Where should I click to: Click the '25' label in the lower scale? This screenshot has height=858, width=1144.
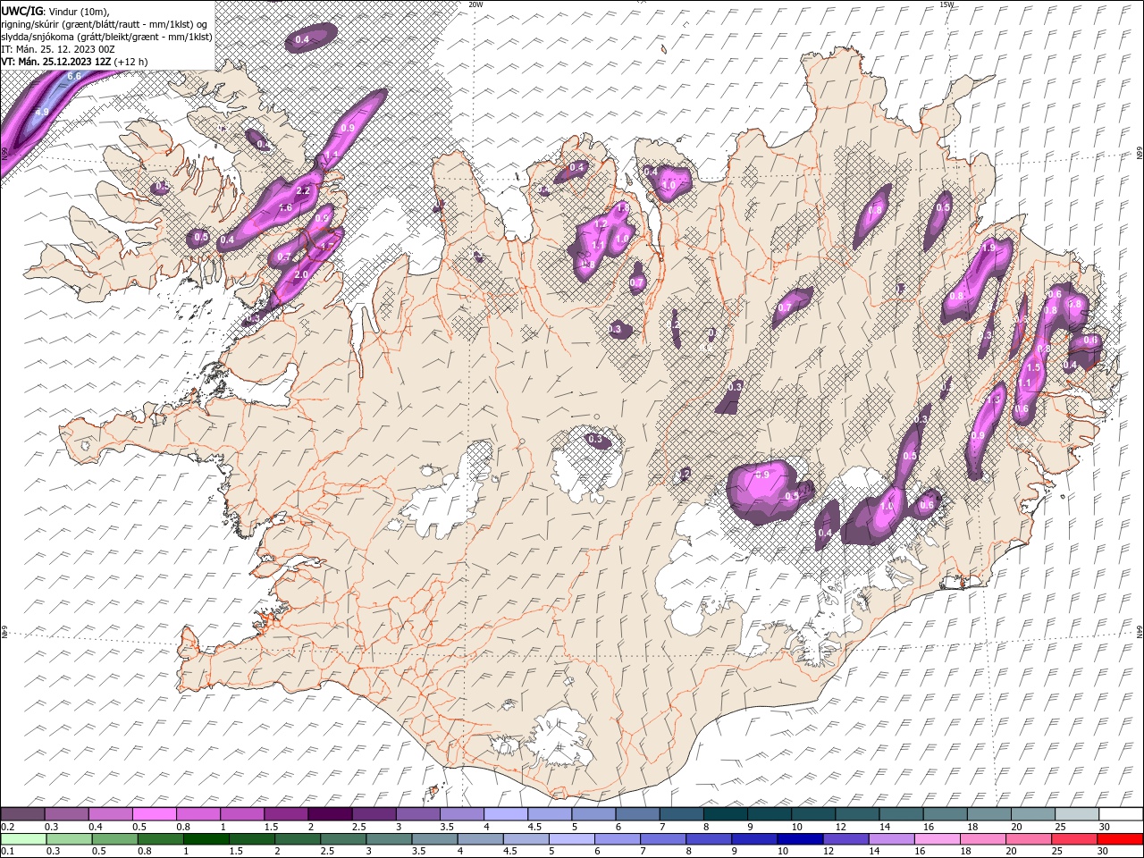click(1056, 851)
